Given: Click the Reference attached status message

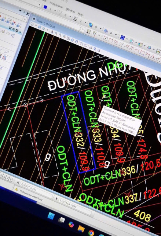Looking at the screenshot, I should tap(31, 195).
